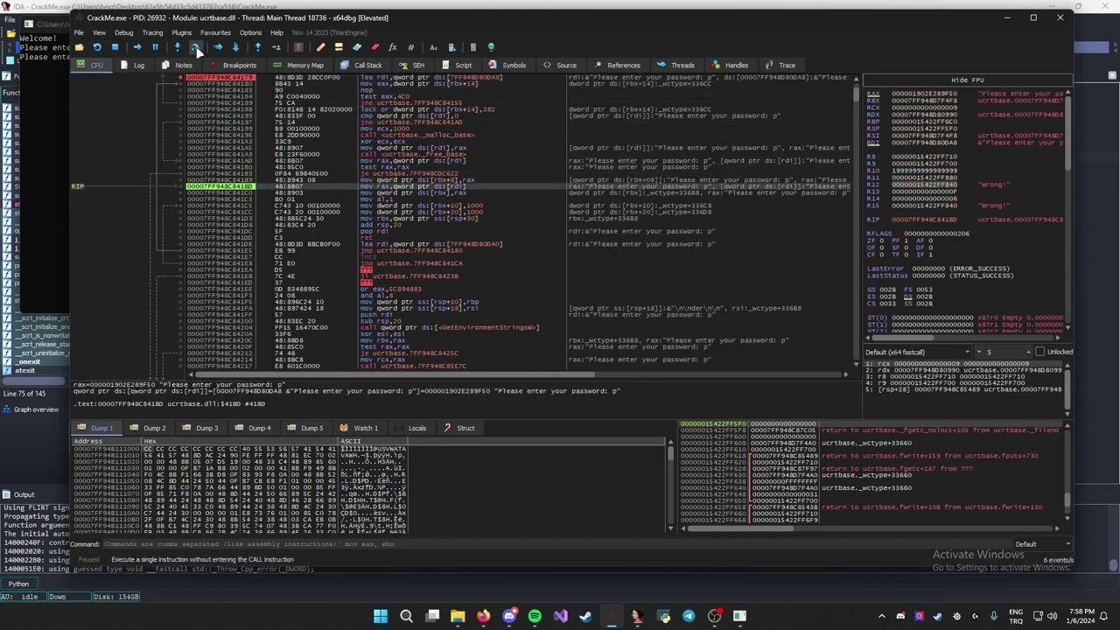Open the Trace tab
The height and width of the screenshot is (630, 1120).
780,65
